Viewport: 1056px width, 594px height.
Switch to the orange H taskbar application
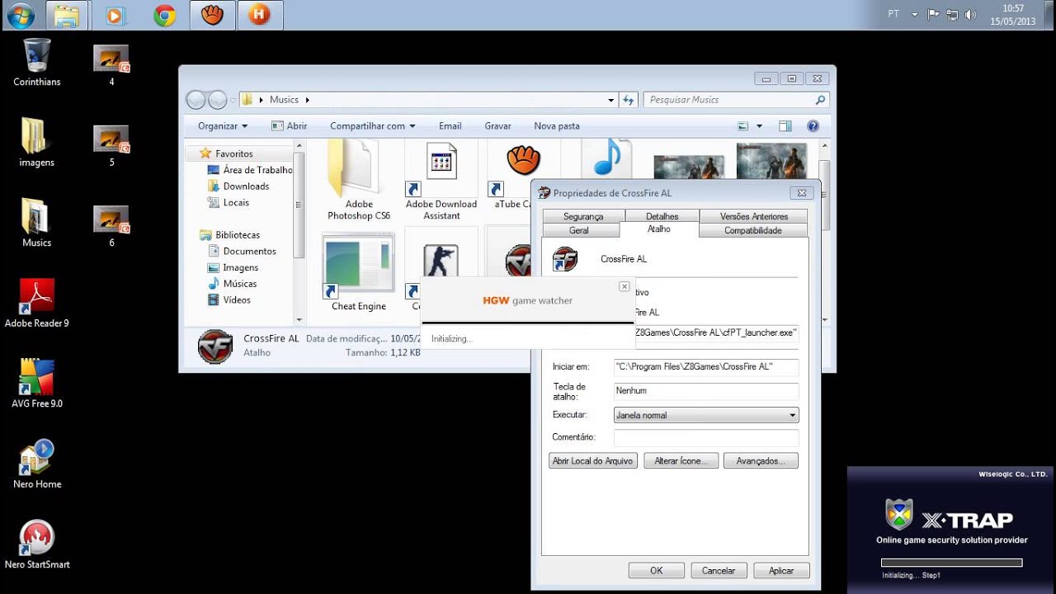click(260, 15)
